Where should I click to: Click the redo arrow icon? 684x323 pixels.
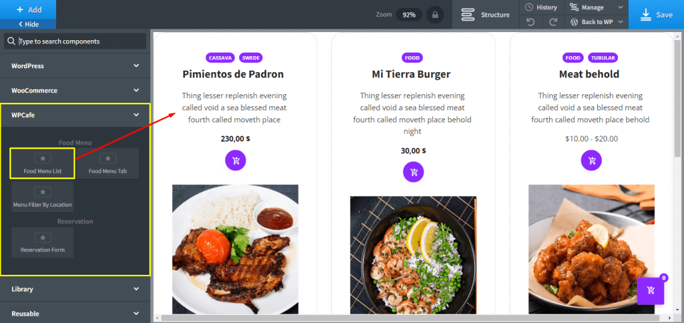pyautogui.click(x=553, y=22)
